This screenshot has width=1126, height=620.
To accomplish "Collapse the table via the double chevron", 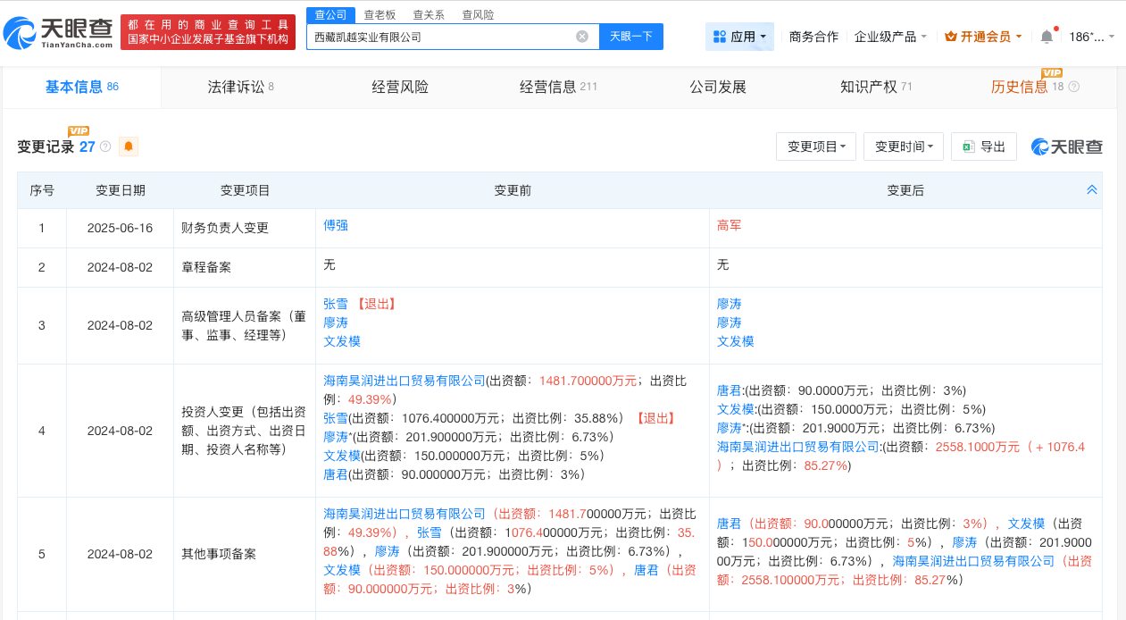I will click(x=1092, y=189).
